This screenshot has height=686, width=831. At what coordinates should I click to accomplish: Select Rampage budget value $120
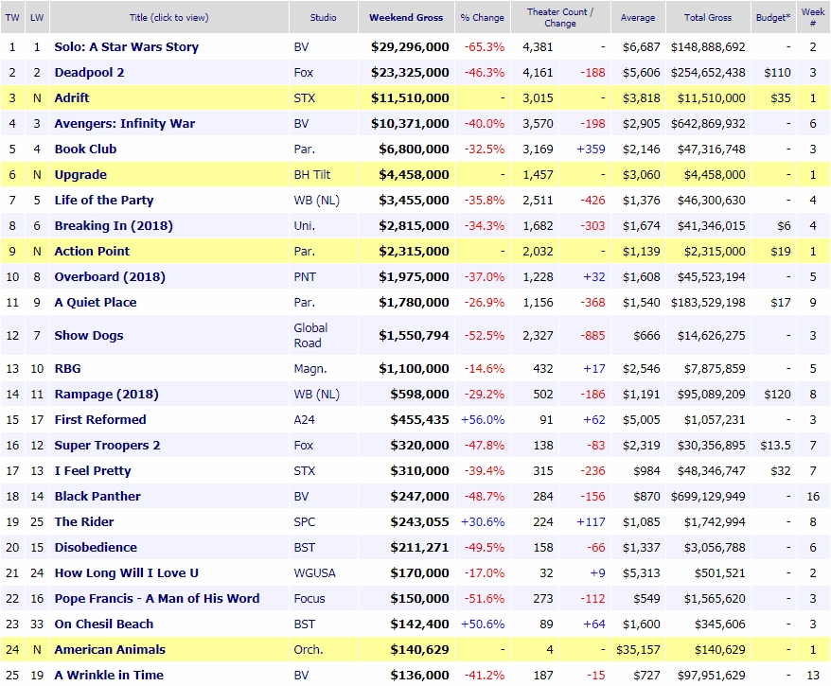pos(777,395)
